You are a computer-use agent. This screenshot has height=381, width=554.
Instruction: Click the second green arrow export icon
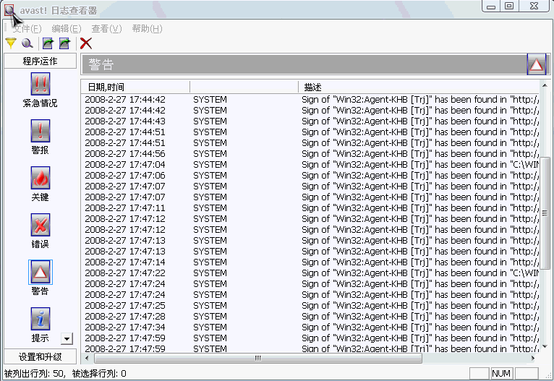coord(64,43)
